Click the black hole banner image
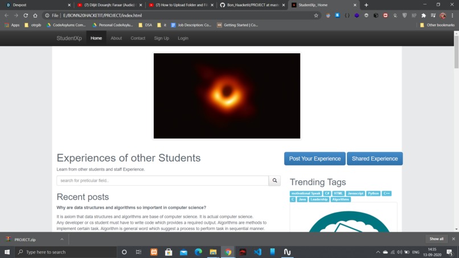 pos(227,96)
